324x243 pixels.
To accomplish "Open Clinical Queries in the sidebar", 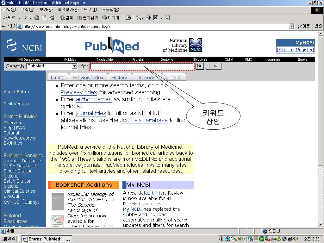I will coord(19,191).
